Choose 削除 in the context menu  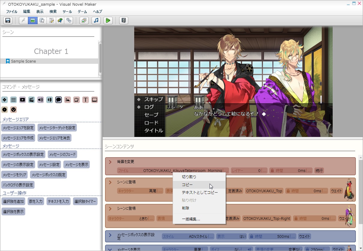click(199, 208)
